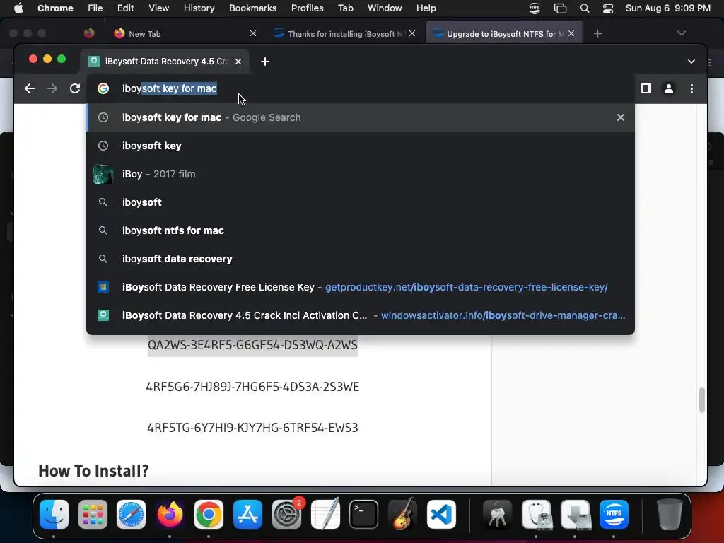Open Terminal from the Dock

364,514
